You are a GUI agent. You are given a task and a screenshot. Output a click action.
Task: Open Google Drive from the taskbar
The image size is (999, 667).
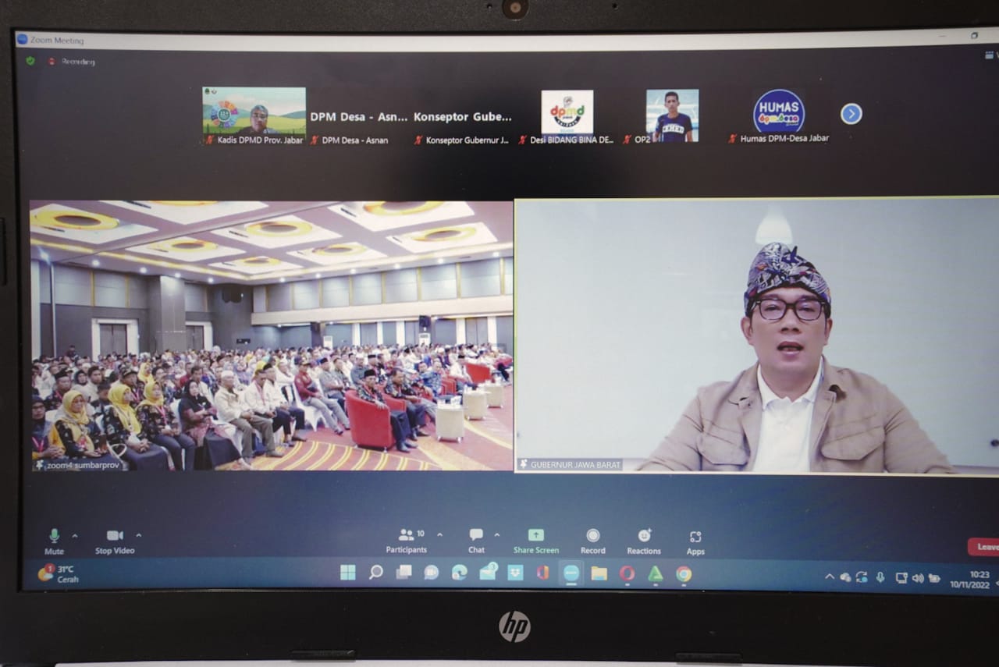point(656,574)
